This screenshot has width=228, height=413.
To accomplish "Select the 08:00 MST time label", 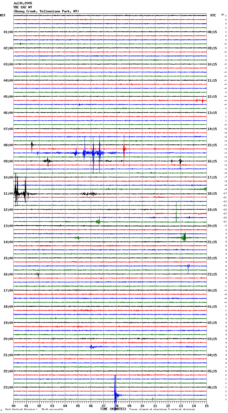I will click(8, 145).
